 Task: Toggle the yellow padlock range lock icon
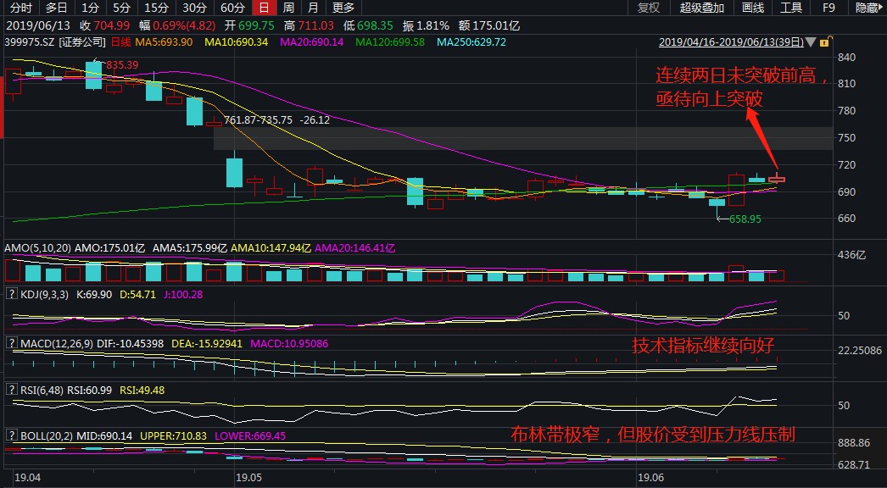(x=825, y=42)
